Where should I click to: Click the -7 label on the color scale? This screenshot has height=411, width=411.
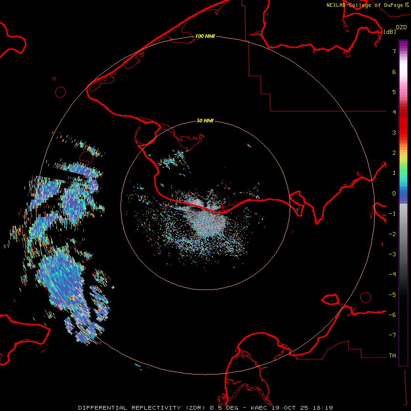tap(392, 335)
